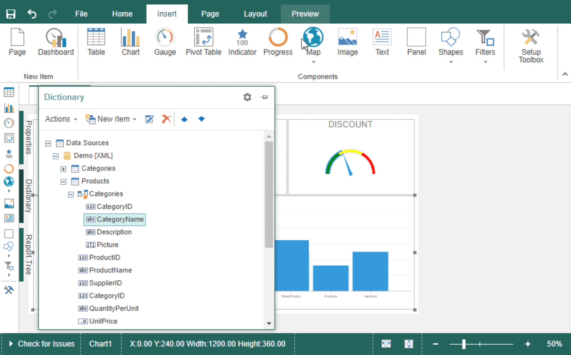Fit page height in status bar
Viewport: 571px width, 355px height.
click(x=408, y=344)
